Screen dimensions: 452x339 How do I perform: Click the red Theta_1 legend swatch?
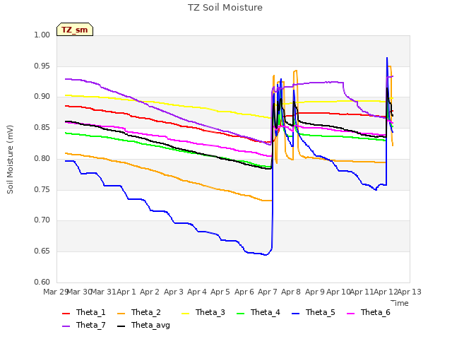click(66, 313)
